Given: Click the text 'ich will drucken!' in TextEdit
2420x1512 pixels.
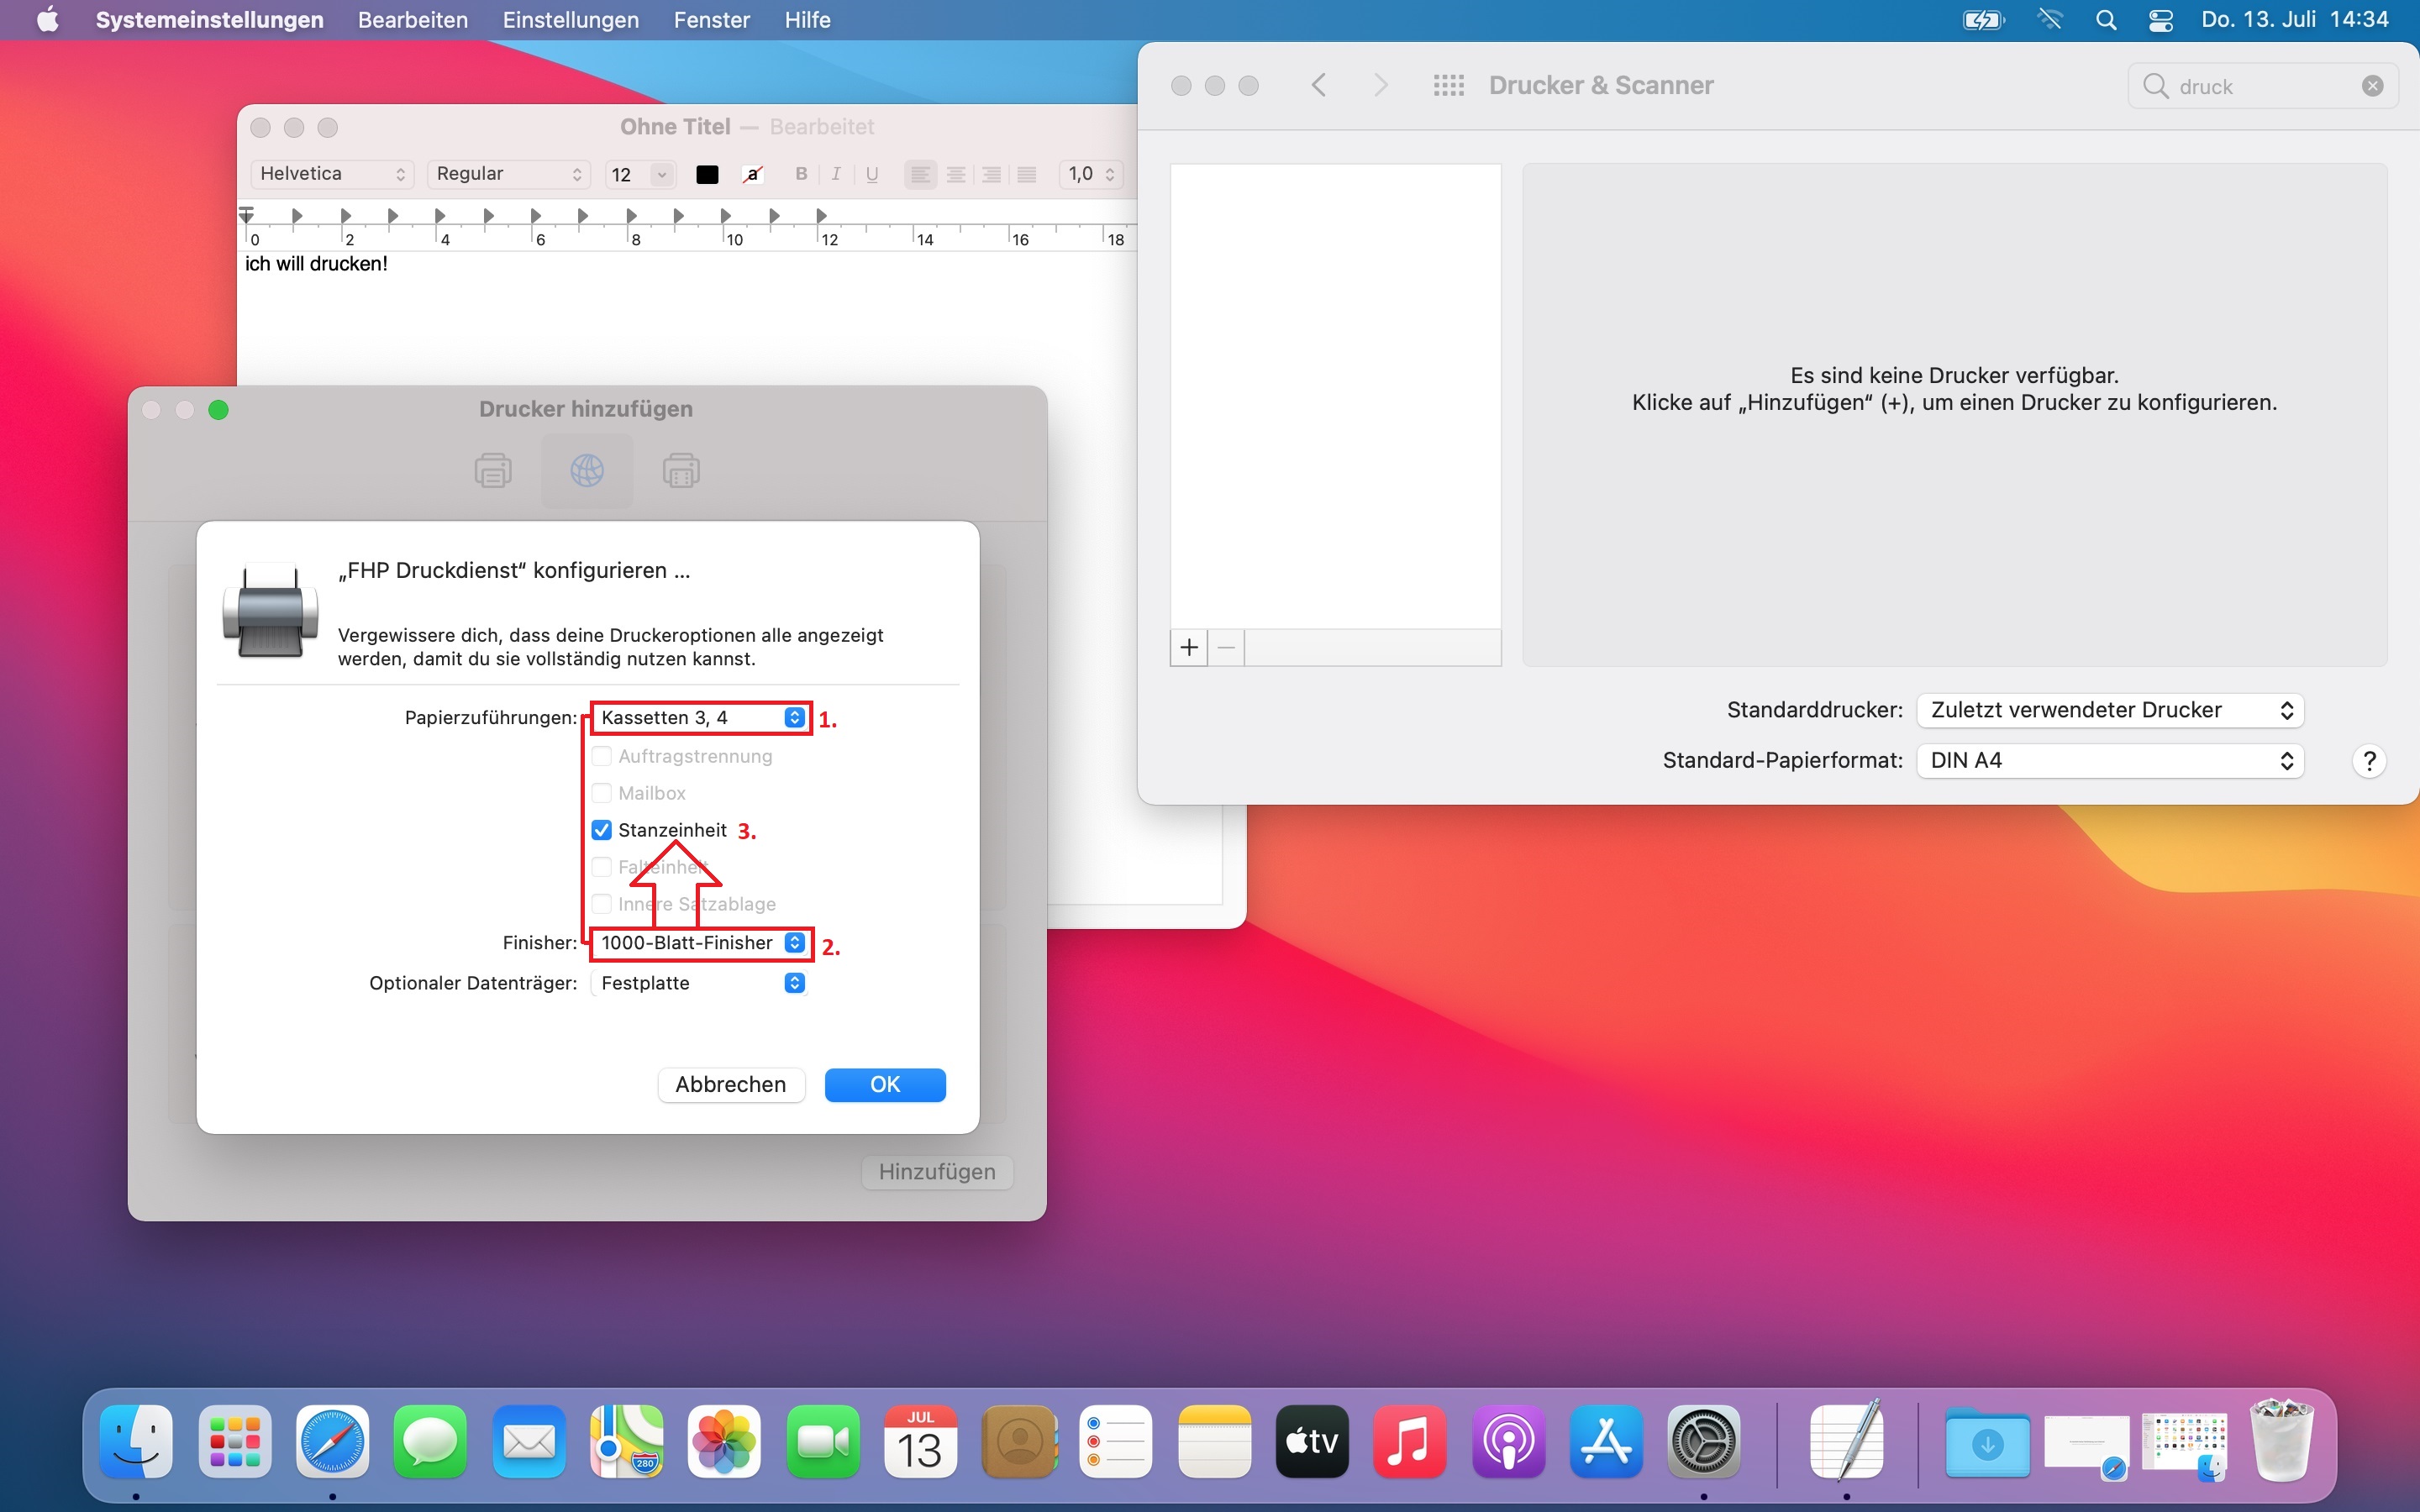Looking at the screenshot, I should click(x=316, y=264).
